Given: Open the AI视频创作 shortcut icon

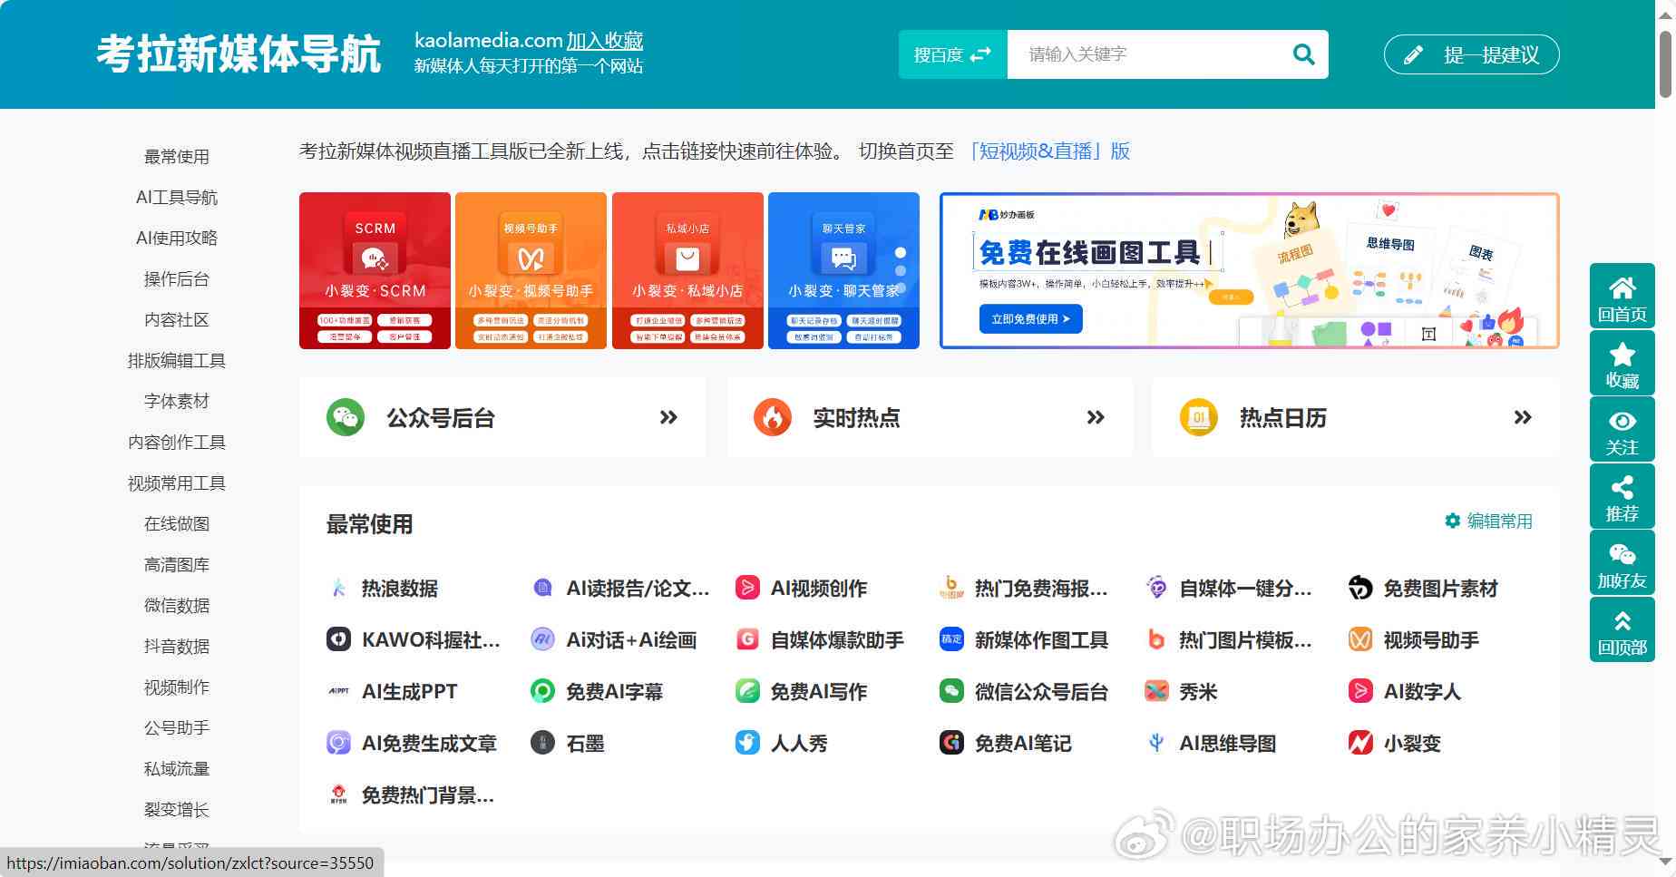Looking at the screenshot, I should (747, 588).
